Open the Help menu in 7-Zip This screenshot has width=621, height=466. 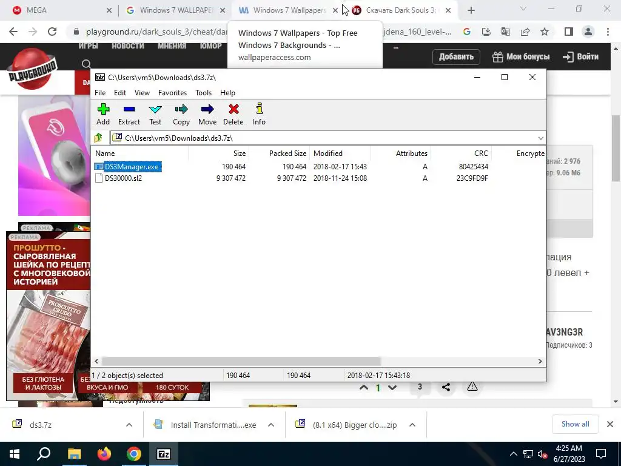pyautogui.click(x=228, y=93)
